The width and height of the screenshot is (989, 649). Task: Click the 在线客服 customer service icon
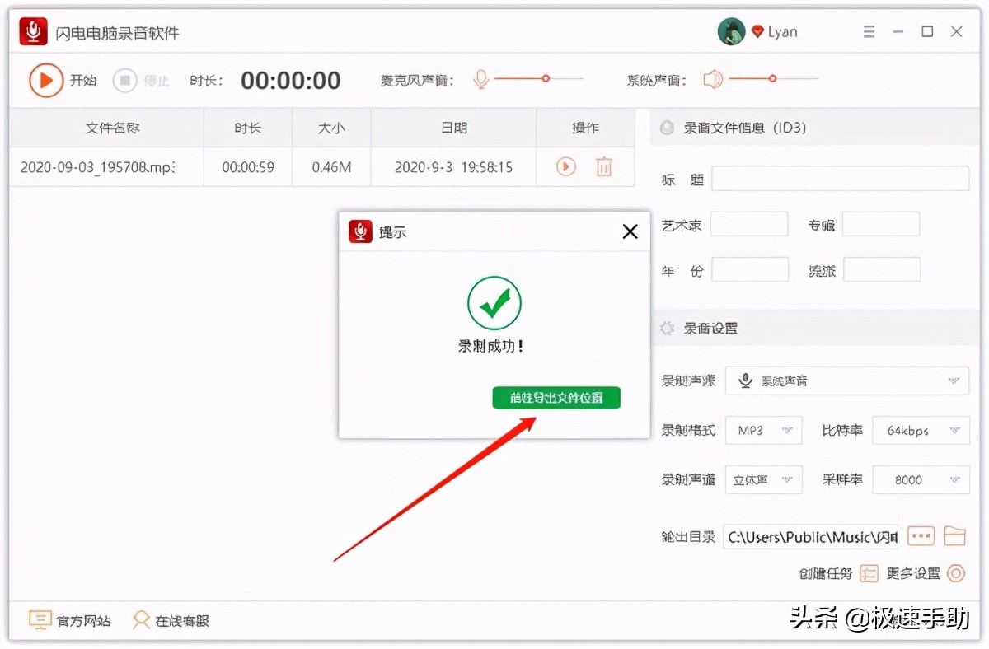pyautogui.click(x=140, y=620)
